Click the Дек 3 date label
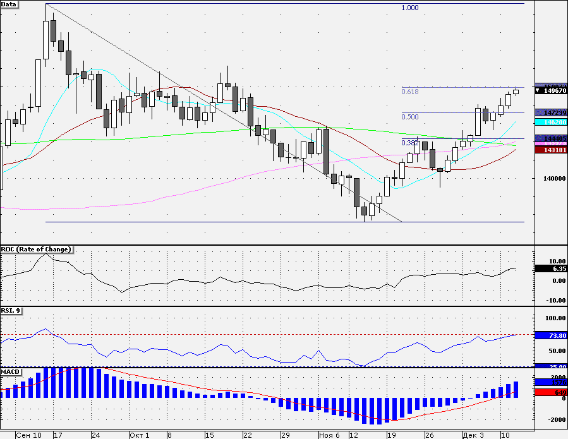 point(473,435)
